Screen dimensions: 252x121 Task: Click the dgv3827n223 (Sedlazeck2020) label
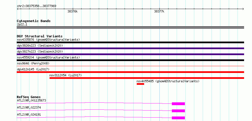40,51
